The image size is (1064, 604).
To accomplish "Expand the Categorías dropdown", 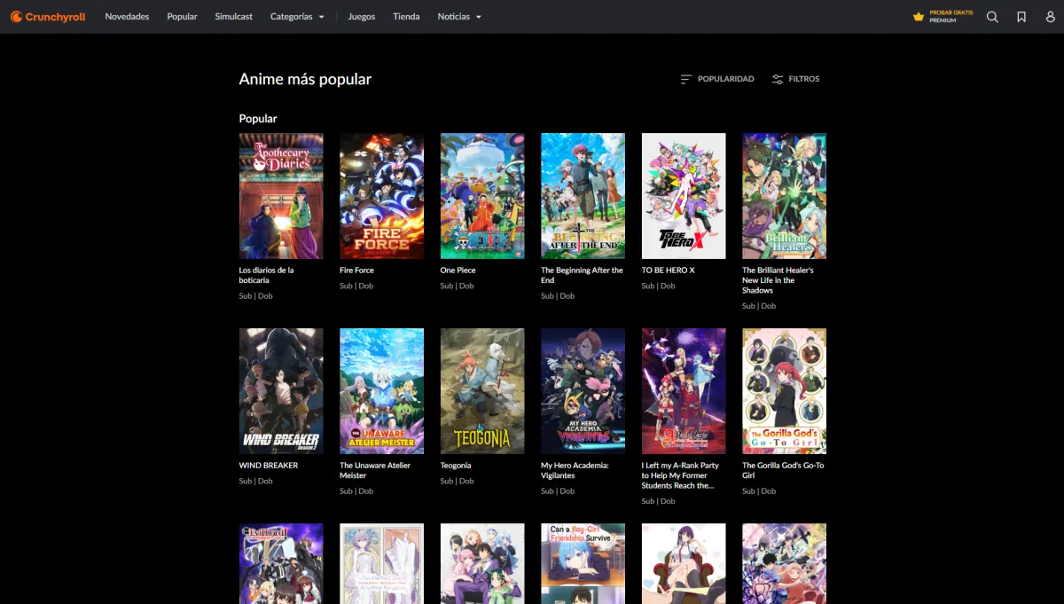I will (297, 17).
